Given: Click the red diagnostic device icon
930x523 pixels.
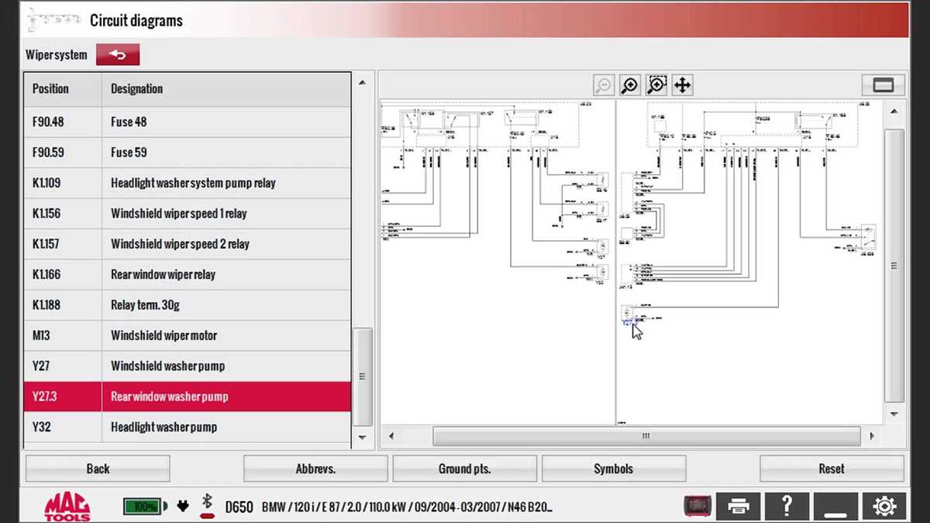Looking at the screenshot, I should (x=697, y=507).
